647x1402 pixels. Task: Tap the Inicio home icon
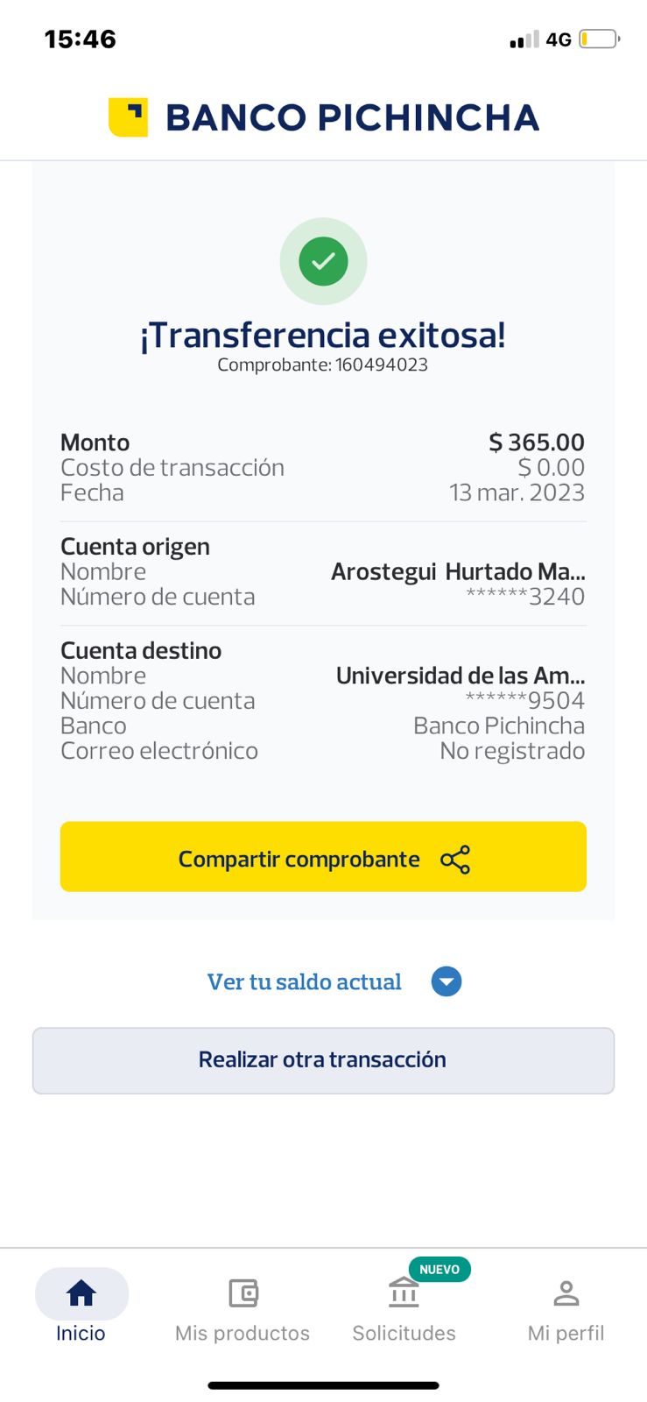(x=81, y=1292)
